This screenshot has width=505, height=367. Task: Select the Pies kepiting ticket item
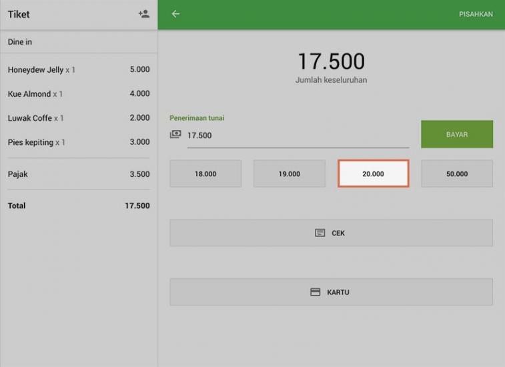[x=79, y=142]
